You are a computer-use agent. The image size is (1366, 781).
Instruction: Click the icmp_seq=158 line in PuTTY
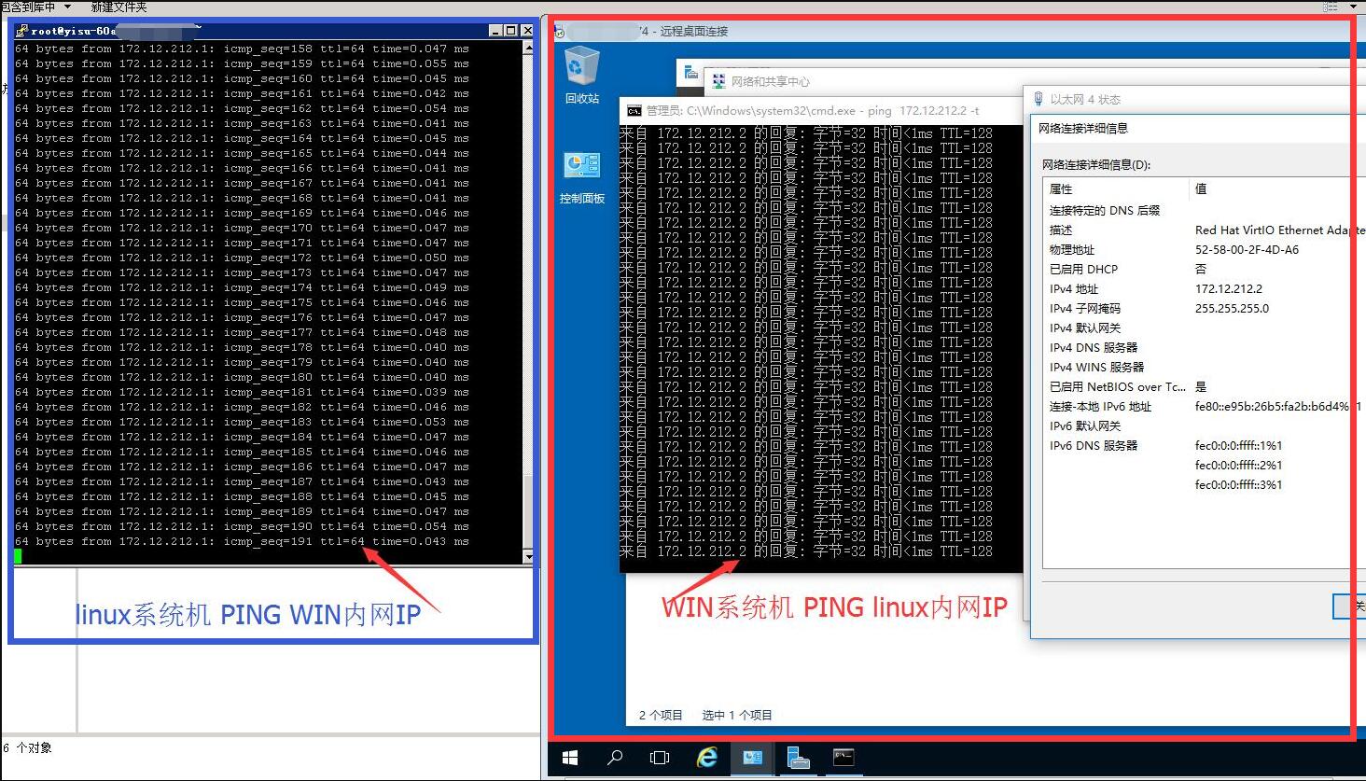coord(242,49)
